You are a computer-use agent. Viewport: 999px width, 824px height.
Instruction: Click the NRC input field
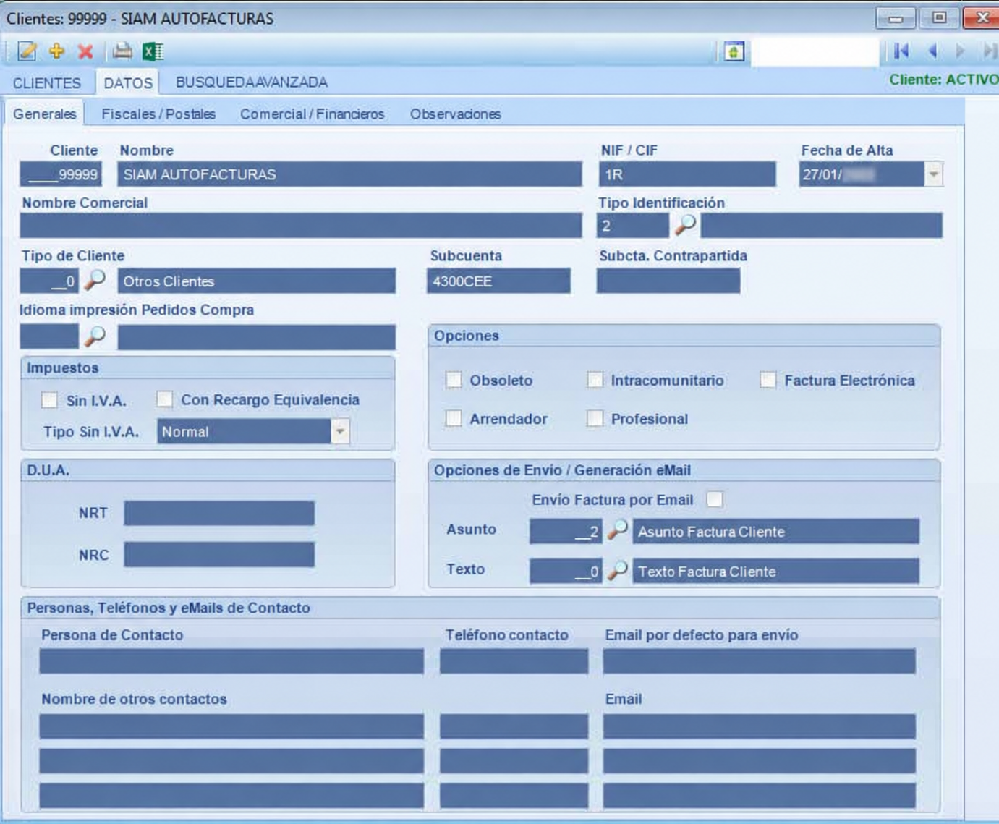219,555
